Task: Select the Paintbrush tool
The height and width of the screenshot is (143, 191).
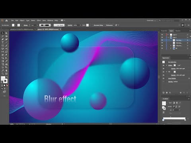Action: [x=6, y=46]
